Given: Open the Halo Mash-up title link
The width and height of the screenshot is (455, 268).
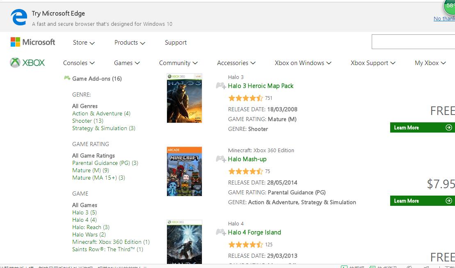Looking at the screenshot, I should (247, 159).
